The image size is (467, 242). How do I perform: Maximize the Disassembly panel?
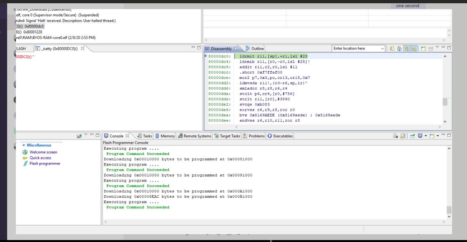(449, 48)
